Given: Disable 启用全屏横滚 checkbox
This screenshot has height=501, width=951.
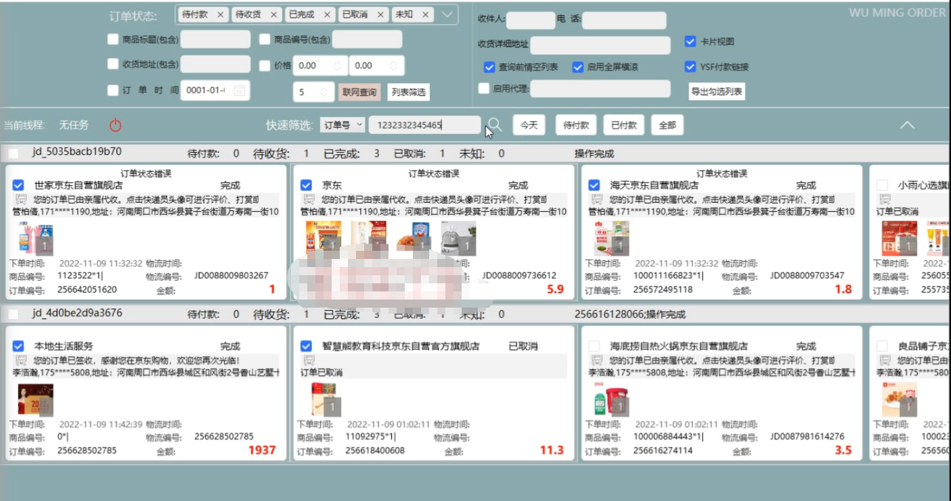Looking at the screenshot, I should [577, 67].
